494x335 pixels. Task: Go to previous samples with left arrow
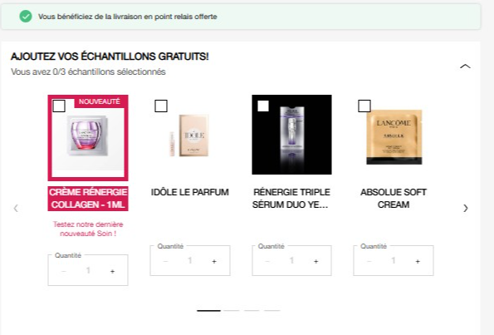(16, 208)
